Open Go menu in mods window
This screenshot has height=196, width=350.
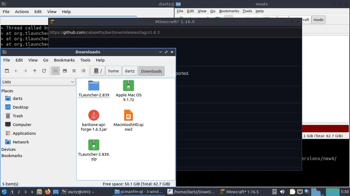[213, 11]
